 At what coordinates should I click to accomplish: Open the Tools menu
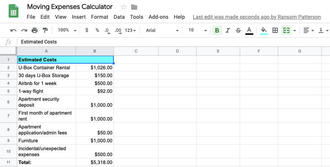tap(136, 17)
